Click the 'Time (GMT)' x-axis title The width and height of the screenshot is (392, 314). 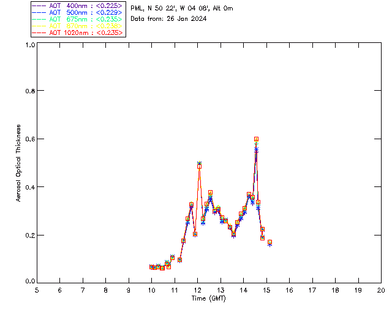click(x=208, y=299)
